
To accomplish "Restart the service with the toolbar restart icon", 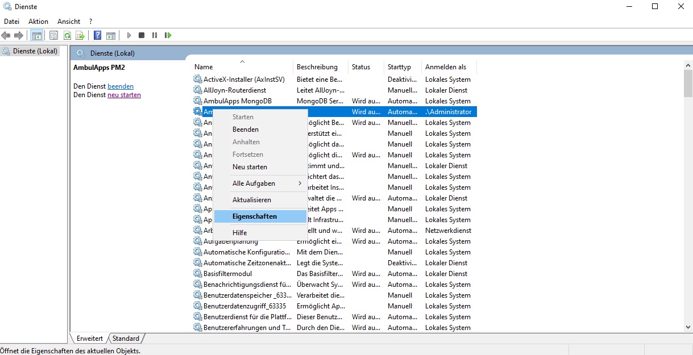I will (168, 35).
